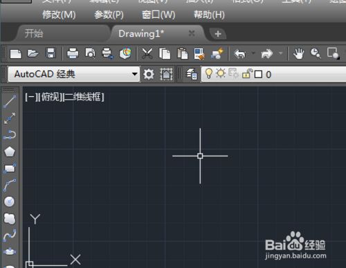The height and width of the screenshot is (268, 346).
Task: Save the drawing with the floppy disk icon
Action: (51, 53)
